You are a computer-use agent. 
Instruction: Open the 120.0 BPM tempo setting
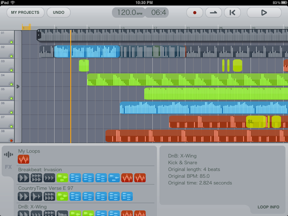[128, 13]
